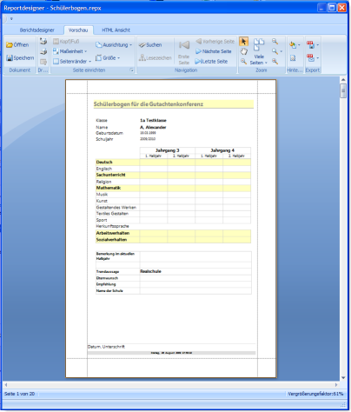Click the zoom out magnifier

[x=275, y=42]
